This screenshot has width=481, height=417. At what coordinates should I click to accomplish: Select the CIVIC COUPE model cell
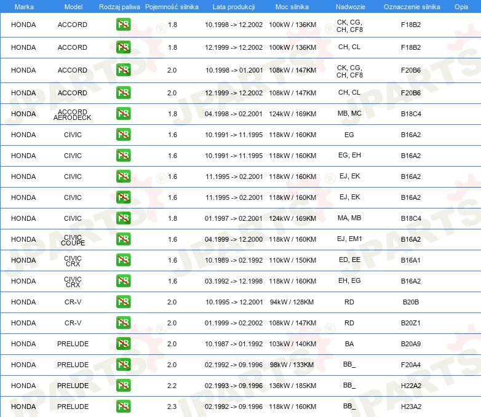[73, 240]
